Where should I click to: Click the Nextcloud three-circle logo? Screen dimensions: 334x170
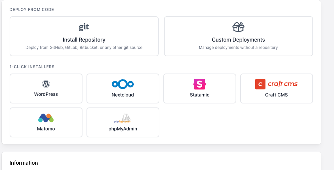tap(123, 84)
